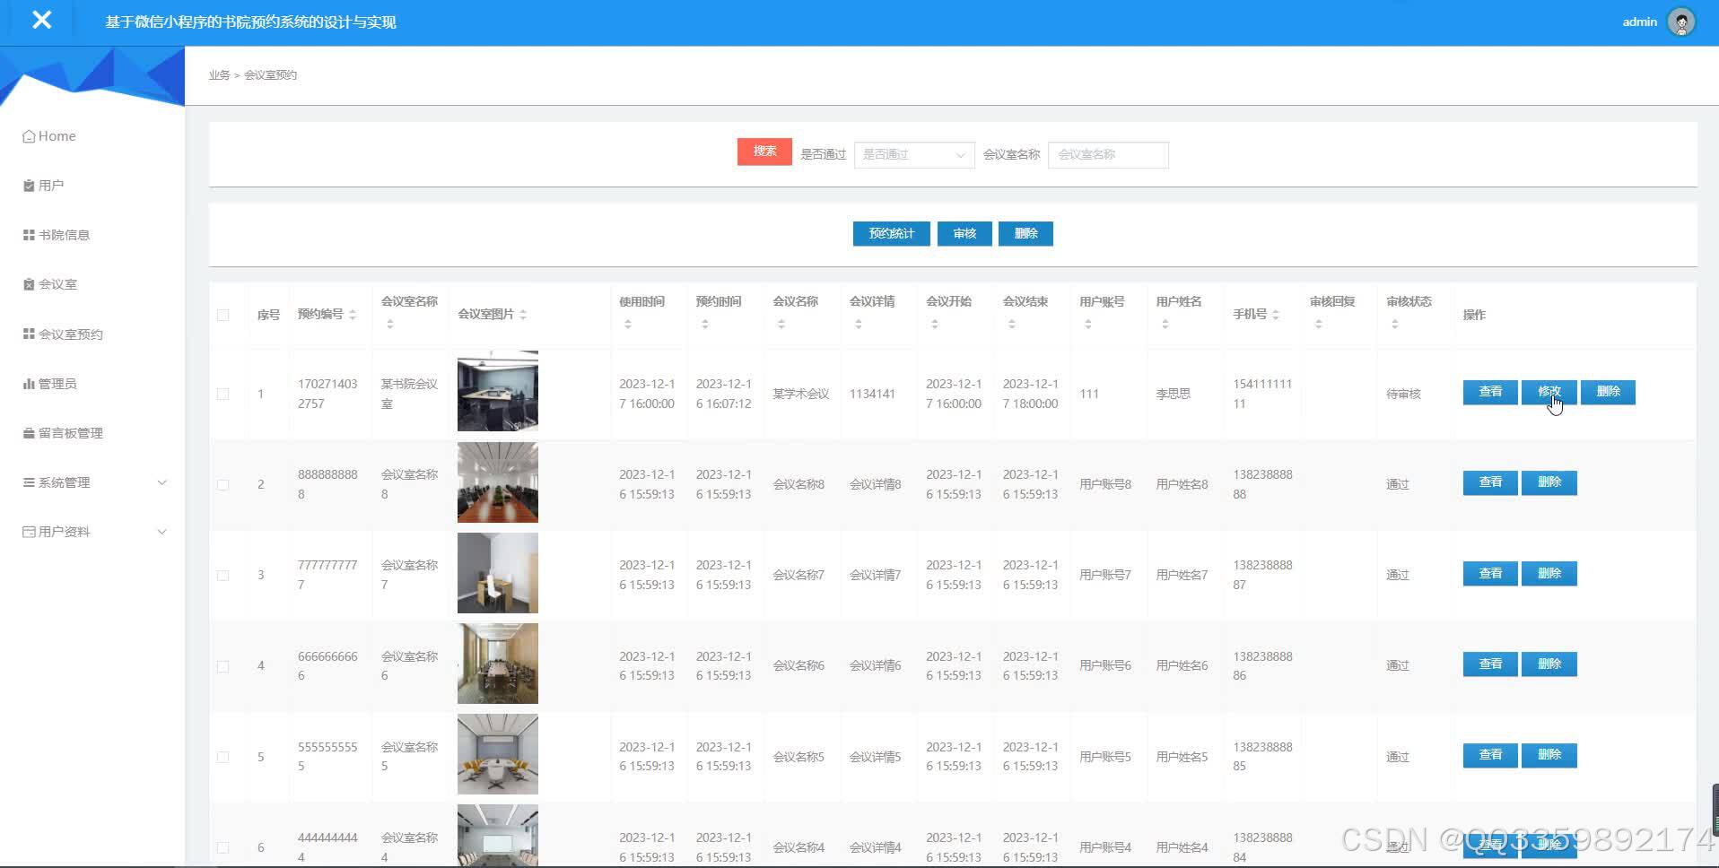Click the 删除 button above the table

[1025, 233]
